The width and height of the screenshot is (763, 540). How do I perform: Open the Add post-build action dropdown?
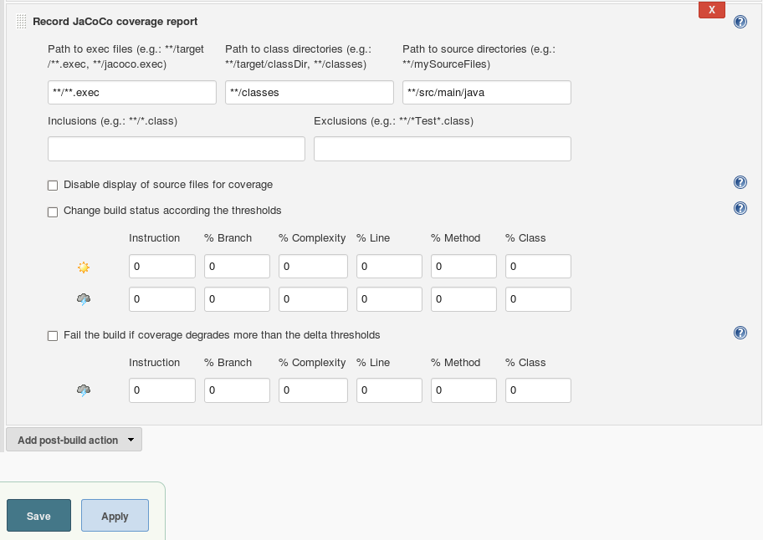click(x=74, y=440)
